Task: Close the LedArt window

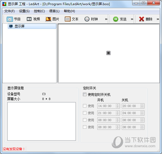Action: coord(154,3)
